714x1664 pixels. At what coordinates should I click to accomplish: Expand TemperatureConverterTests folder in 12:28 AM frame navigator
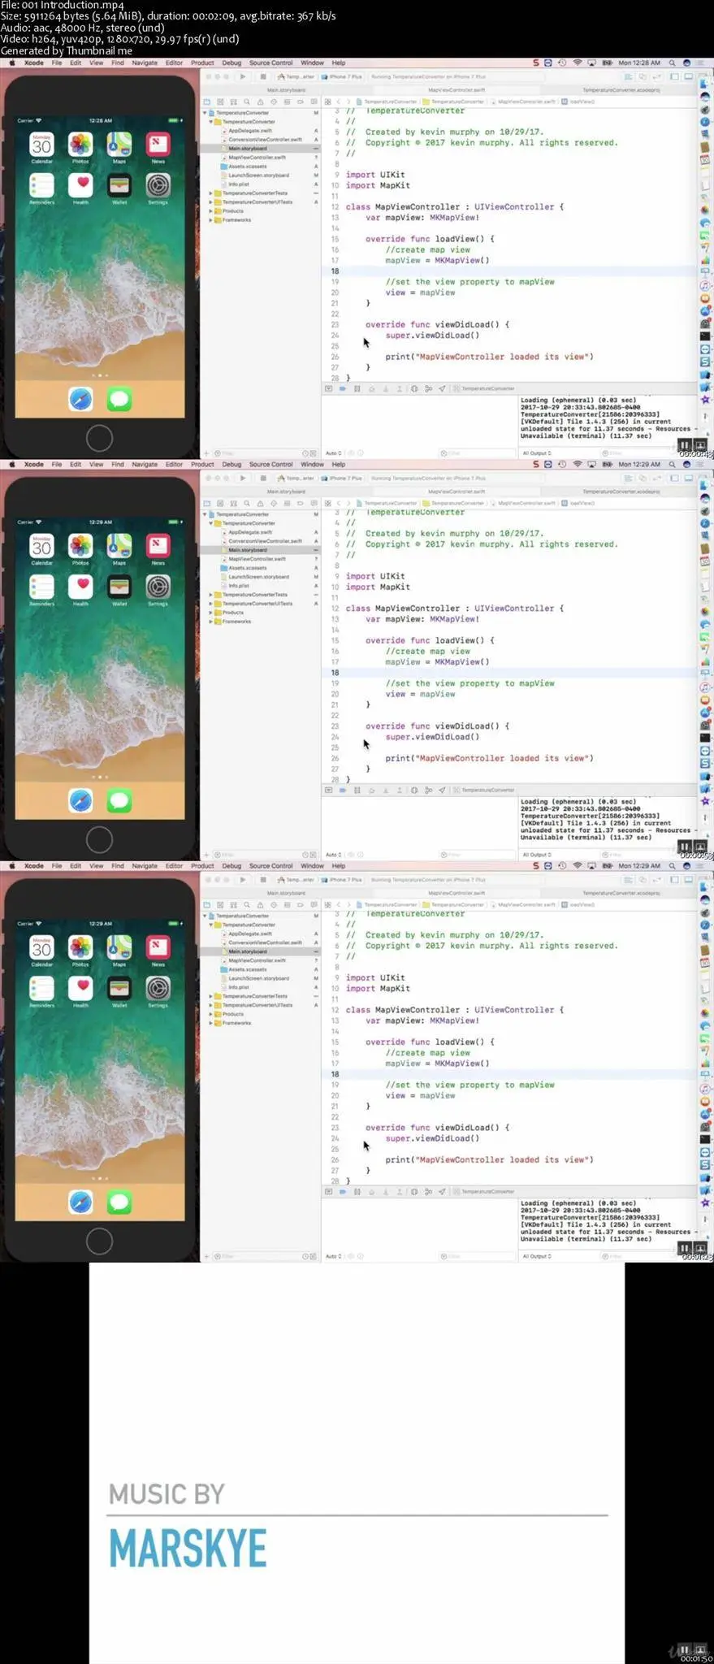[x=211, y=193]
